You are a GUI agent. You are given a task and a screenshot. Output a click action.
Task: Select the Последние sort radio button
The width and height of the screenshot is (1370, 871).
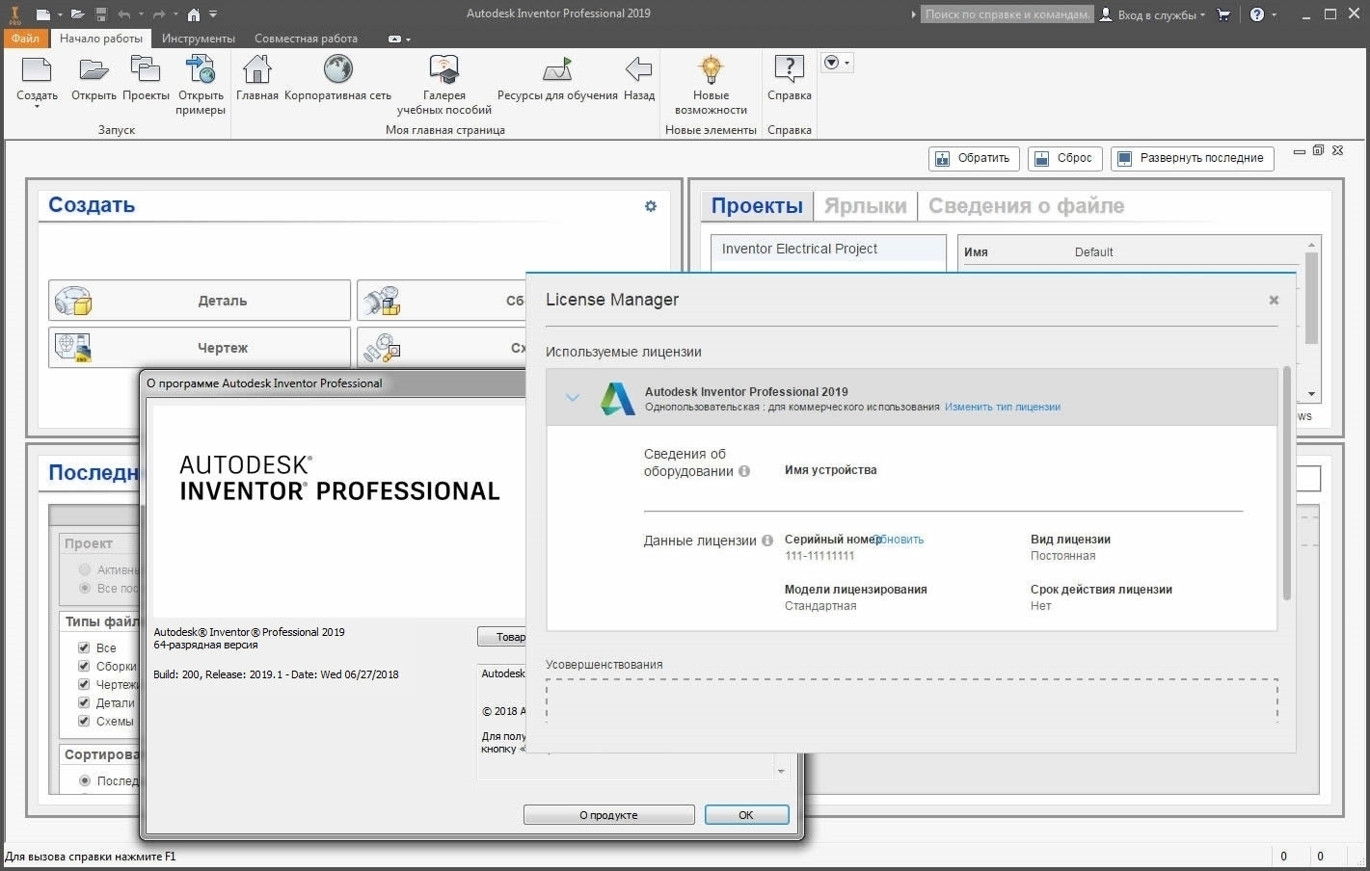click(85, 780)
